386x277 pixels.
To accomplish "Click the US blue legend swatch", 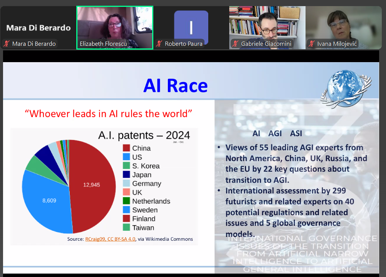I will pos(127,157).
